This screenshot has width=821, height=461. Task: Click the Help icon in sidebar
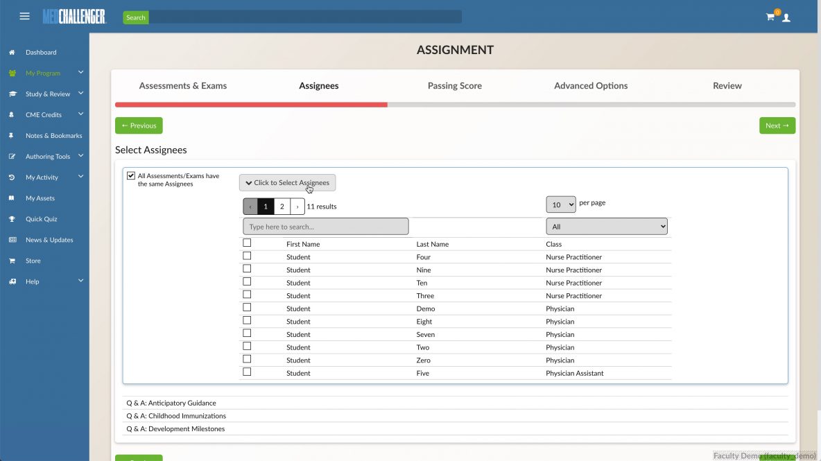pyautogui.click(x=12, y=281)
